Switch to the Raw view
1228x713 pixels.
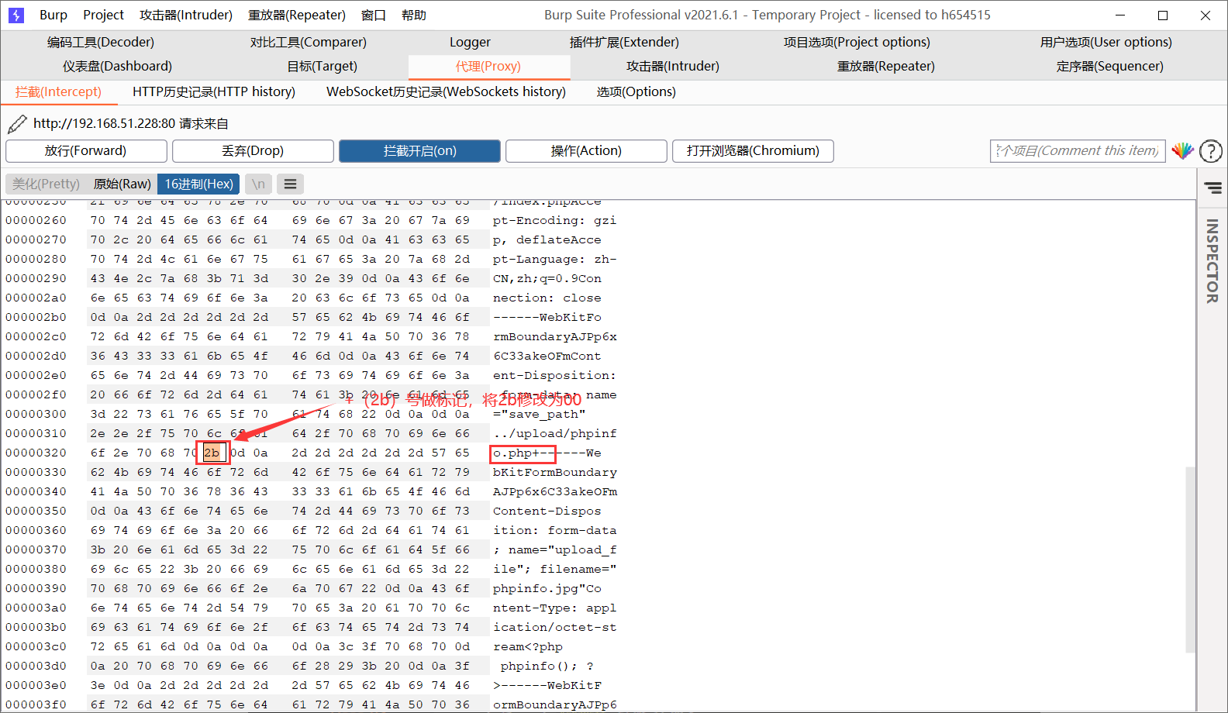coord(122,184)
